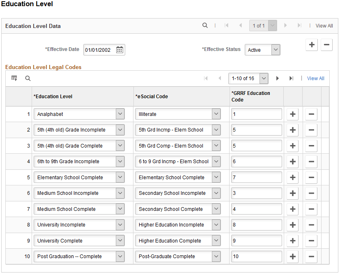Image resolution: width=340 pixels, height=275 pixels.
Task: Delete the Effective Date row using the minus button
Action: (326, 44)
